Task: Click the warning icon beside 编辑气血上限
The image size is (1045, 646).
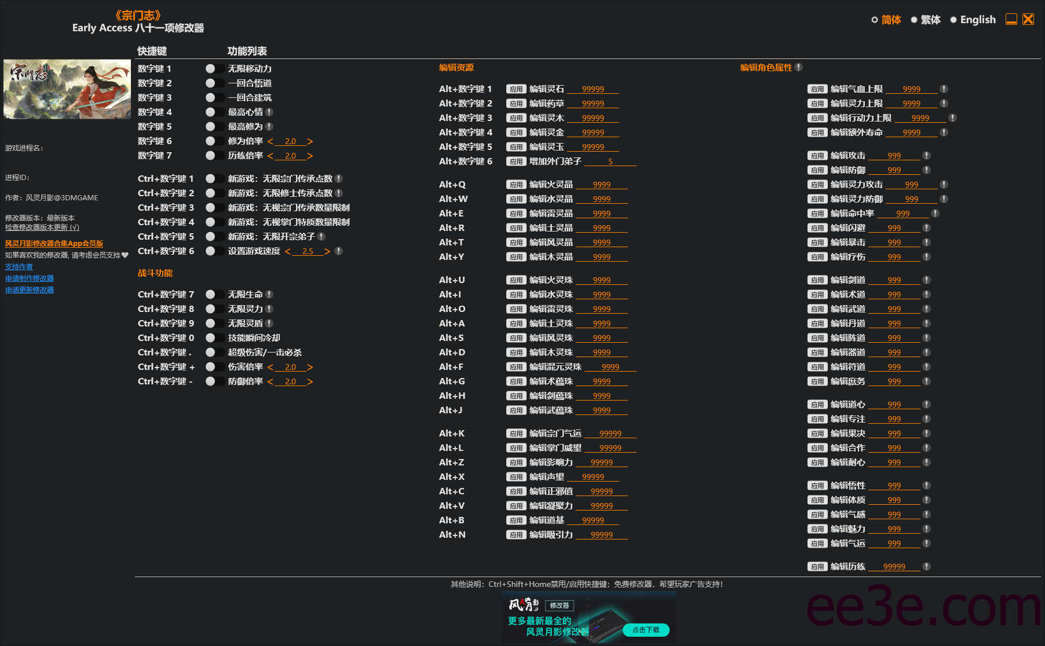Action: click(944, 89)
